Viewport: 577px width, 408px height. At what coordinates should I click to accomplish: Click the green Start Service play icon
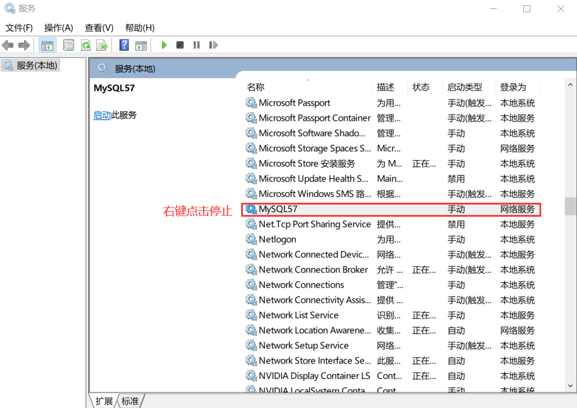(164, 45)
